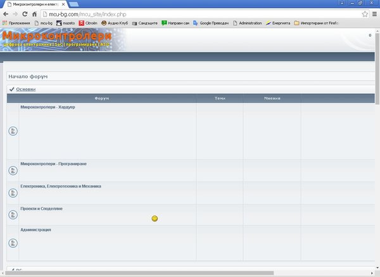Click the yellow smiley emoticon
Image resolution: width=380 pixels, height=277 pixels.
point(155,219)
